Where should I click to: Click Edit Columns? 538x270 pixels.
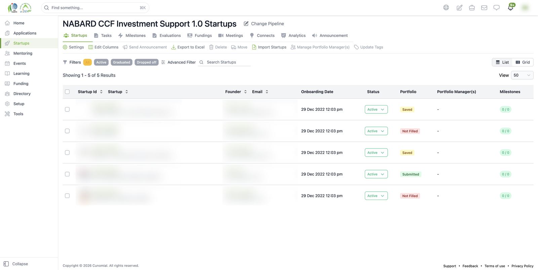click(x=103, y=47)
